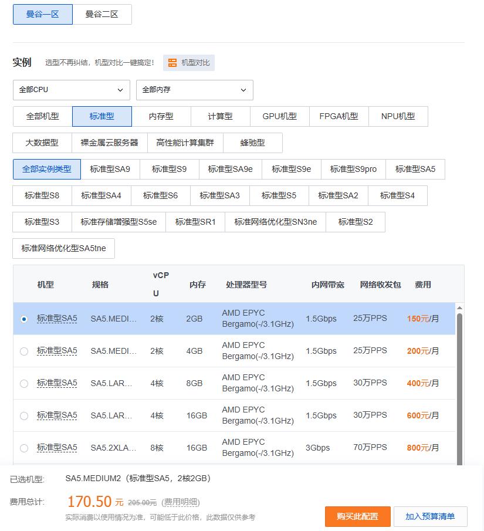Screen dimensions: 484x531
Task: Click the 3Gbps bandwidth cell
Action: click(x=318, y=448)
